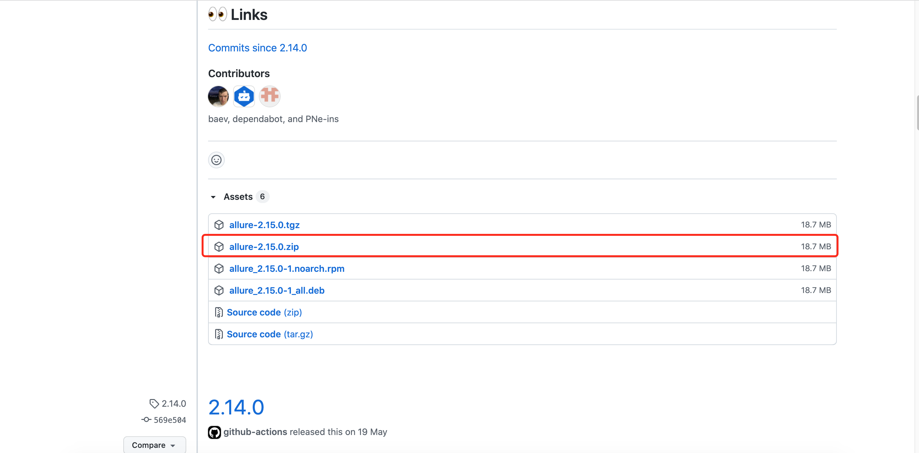This screenshot has width=919, height=453.
Task: Download Source code (tar.gz)
Action: point(270,334)
